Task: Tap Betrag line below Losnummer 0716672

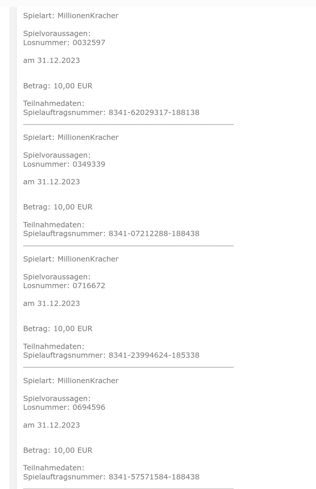Action: 58,329
